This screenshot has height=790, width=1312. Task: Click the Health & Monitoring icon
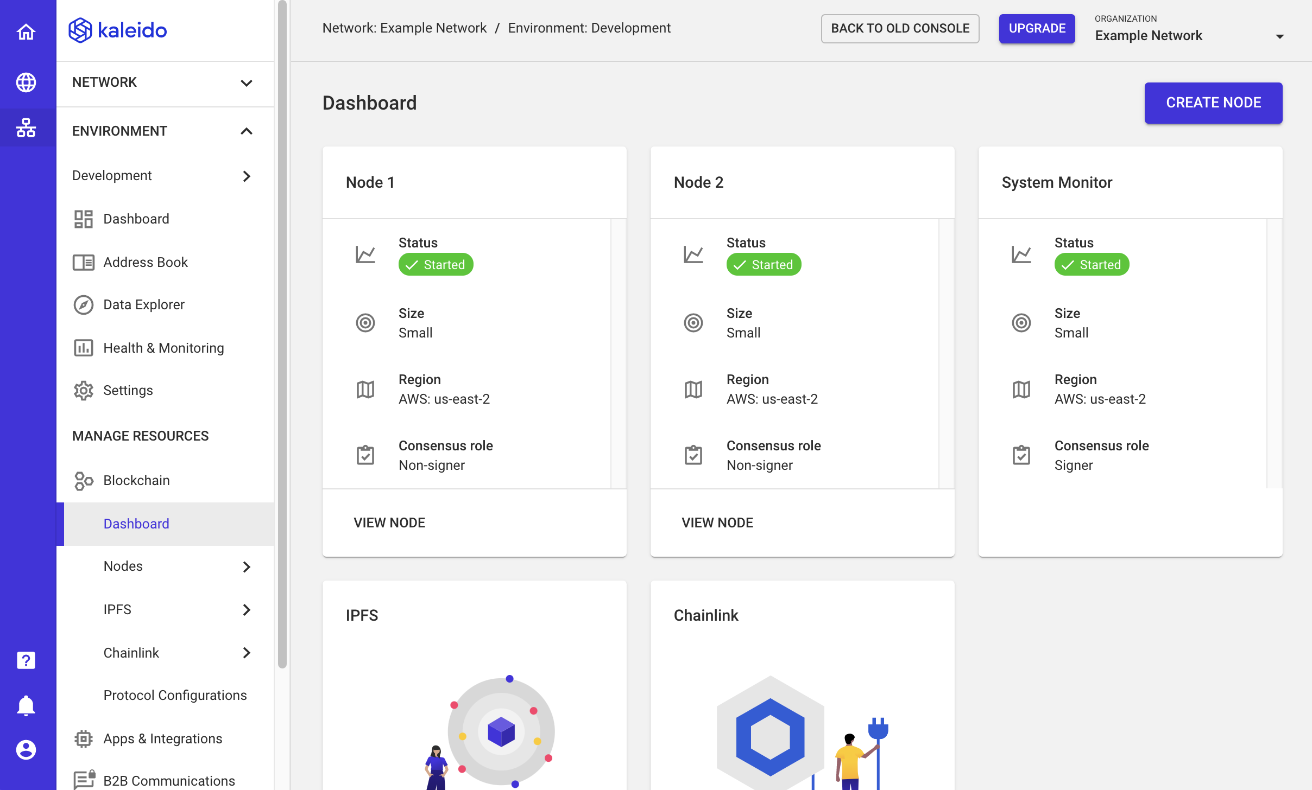point(84,347)
